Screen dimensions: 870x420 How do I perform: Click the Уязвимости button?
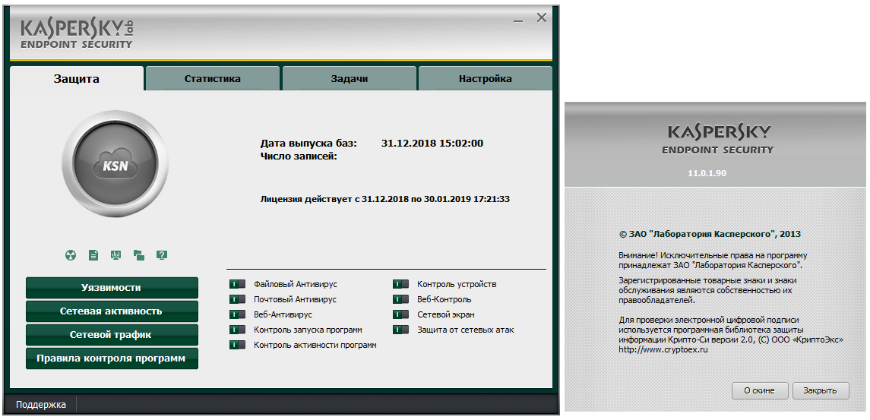click(x=112, y=288)
